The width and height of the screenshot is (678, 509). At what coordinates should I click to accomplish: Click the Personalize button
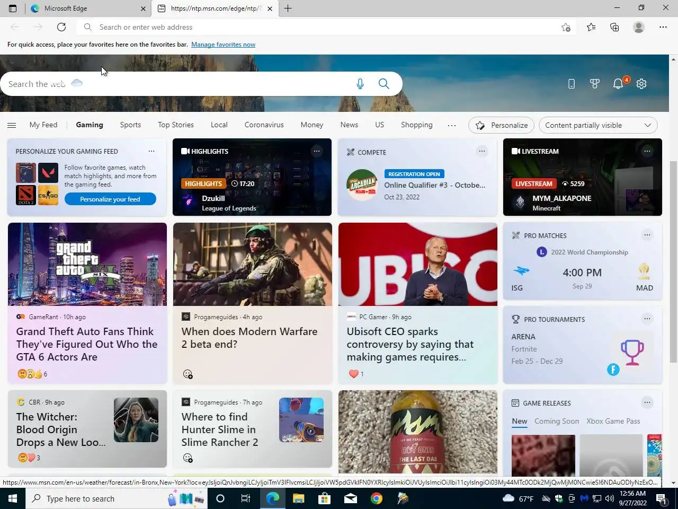(x=501, y=125)
